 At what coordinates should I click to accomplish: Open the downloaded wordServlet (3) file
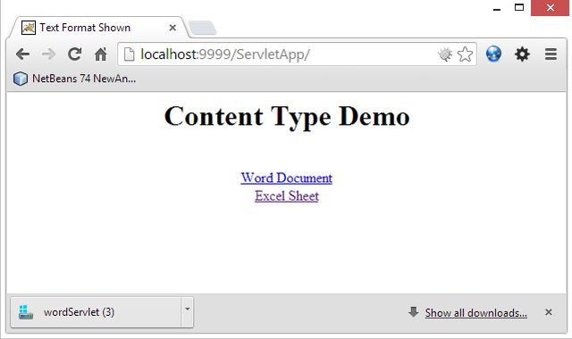(x=96, y=312)
